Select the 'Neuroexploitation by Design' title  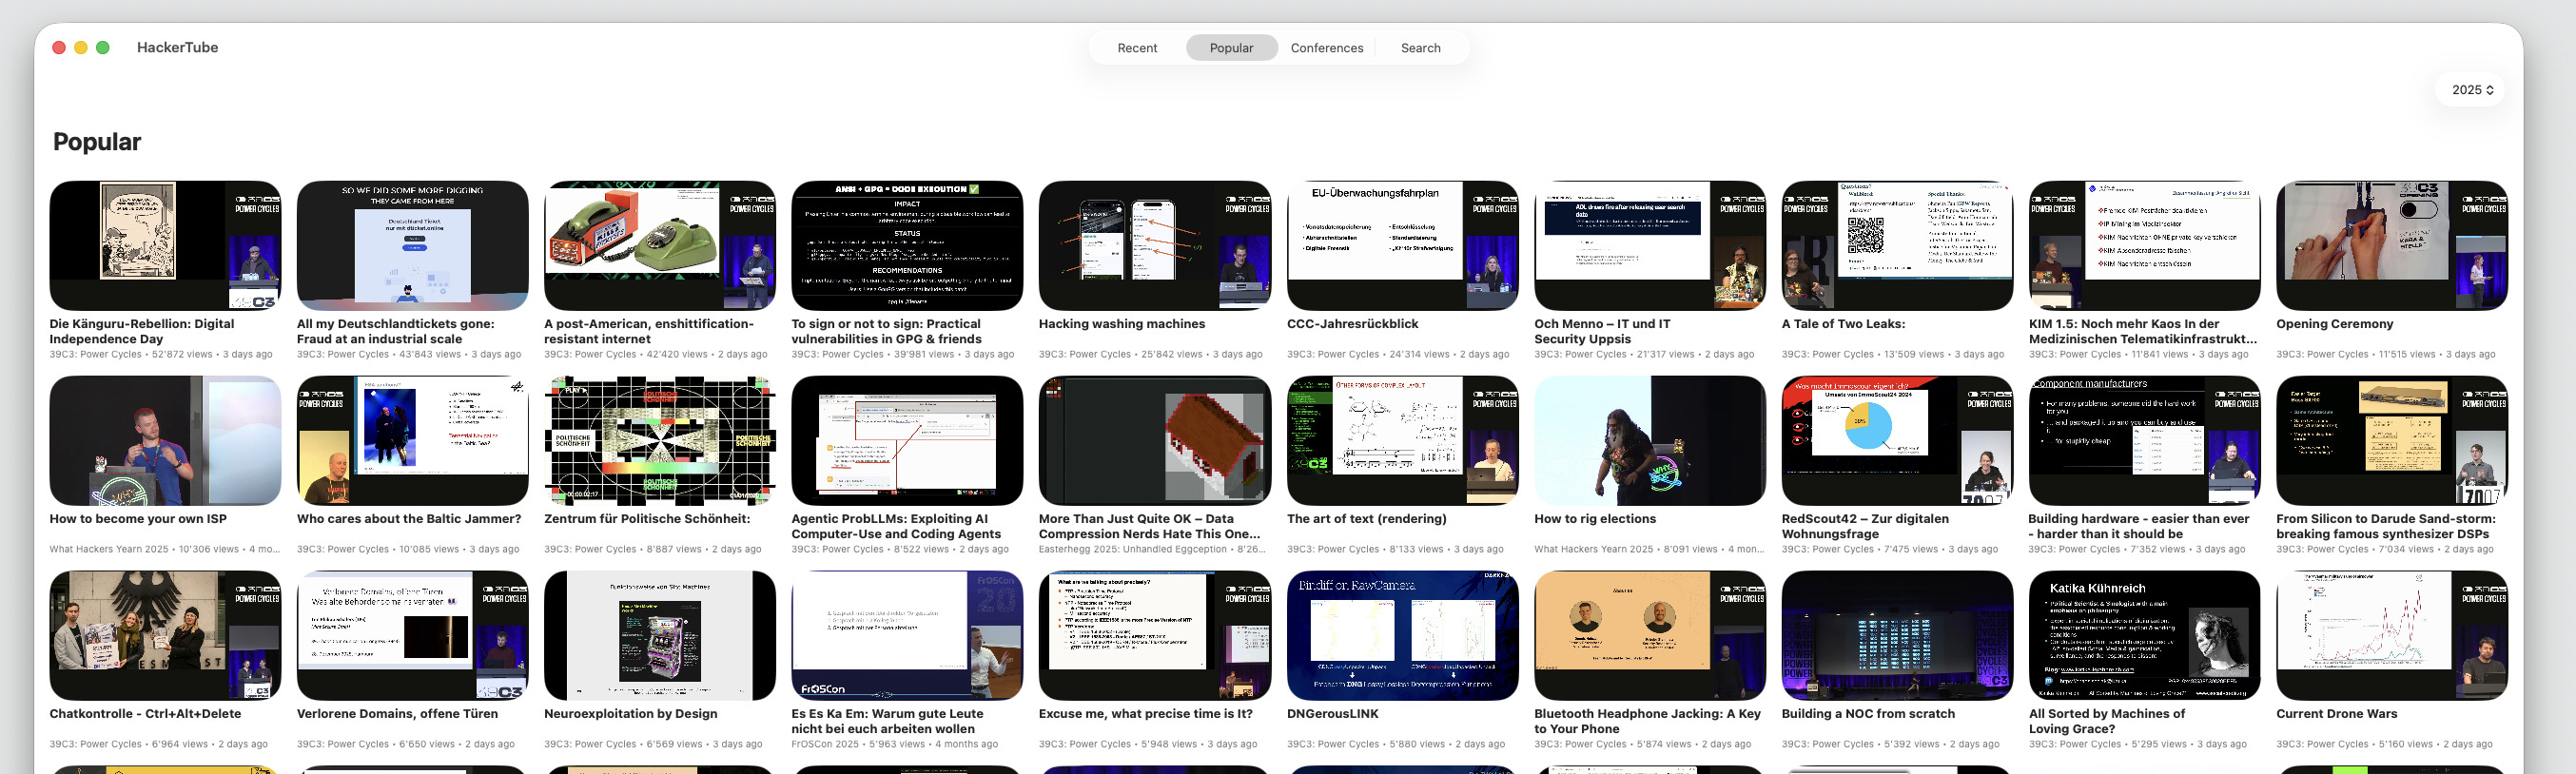click(630, 714)
